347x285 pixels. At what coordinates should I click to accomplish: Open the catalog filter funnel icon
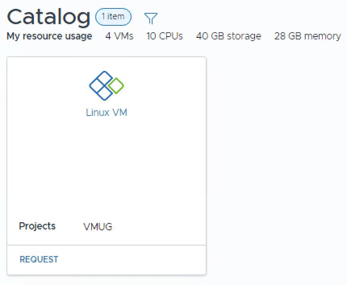pyautogui.click(x=151, y=18)
